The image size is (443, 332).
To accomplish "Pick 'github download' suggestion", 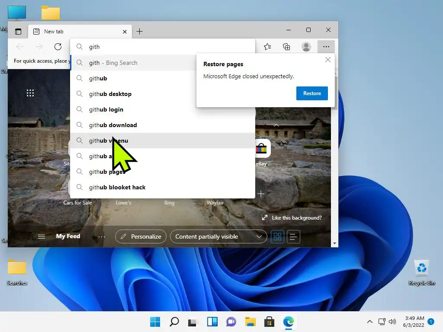I will 163,125.
